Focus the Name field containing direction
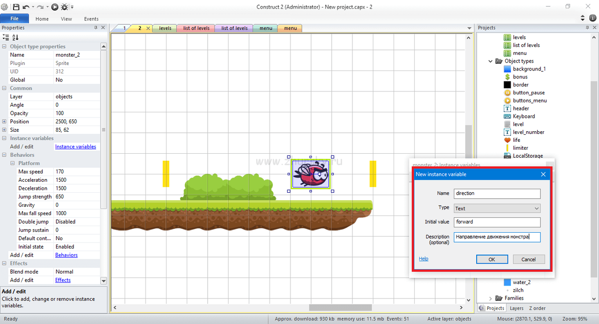This screenshot has height=324, width=599. coord(497,193)
